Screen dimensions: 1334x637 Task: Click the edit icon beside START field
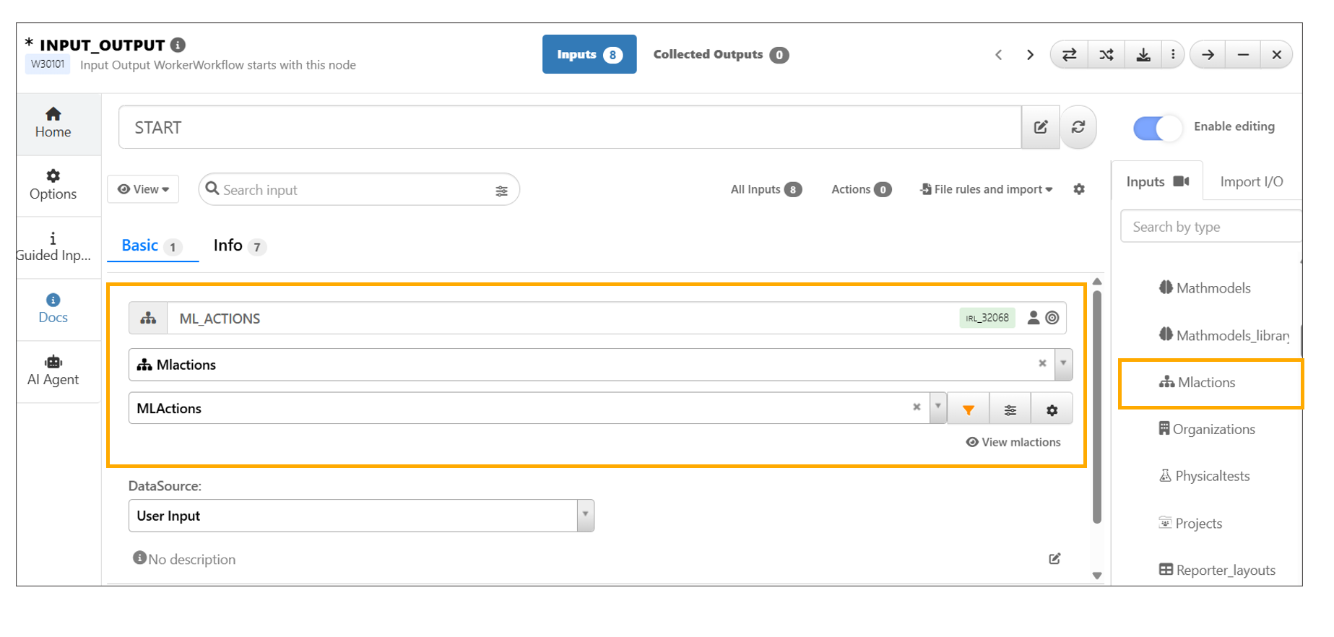(x=1040, y=127)
